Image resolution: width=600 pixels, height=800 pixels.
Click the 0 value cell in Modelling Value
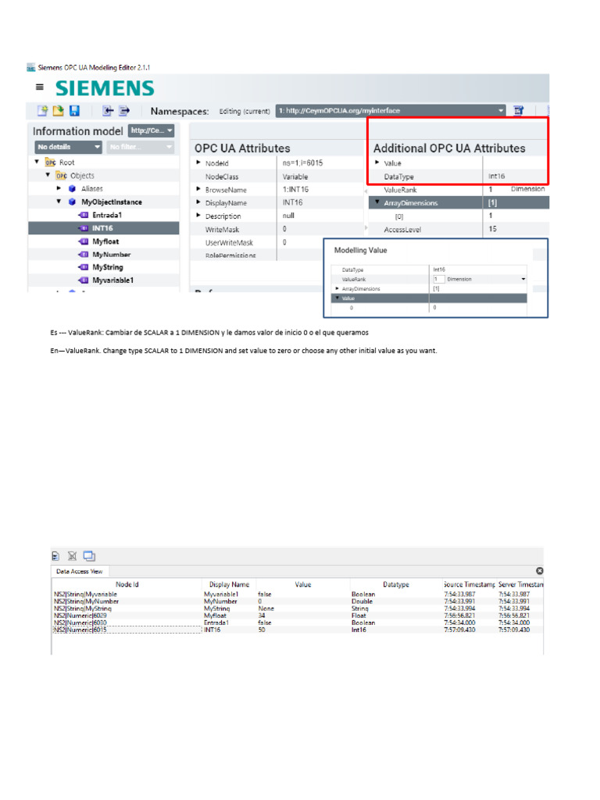coord(477,308)
